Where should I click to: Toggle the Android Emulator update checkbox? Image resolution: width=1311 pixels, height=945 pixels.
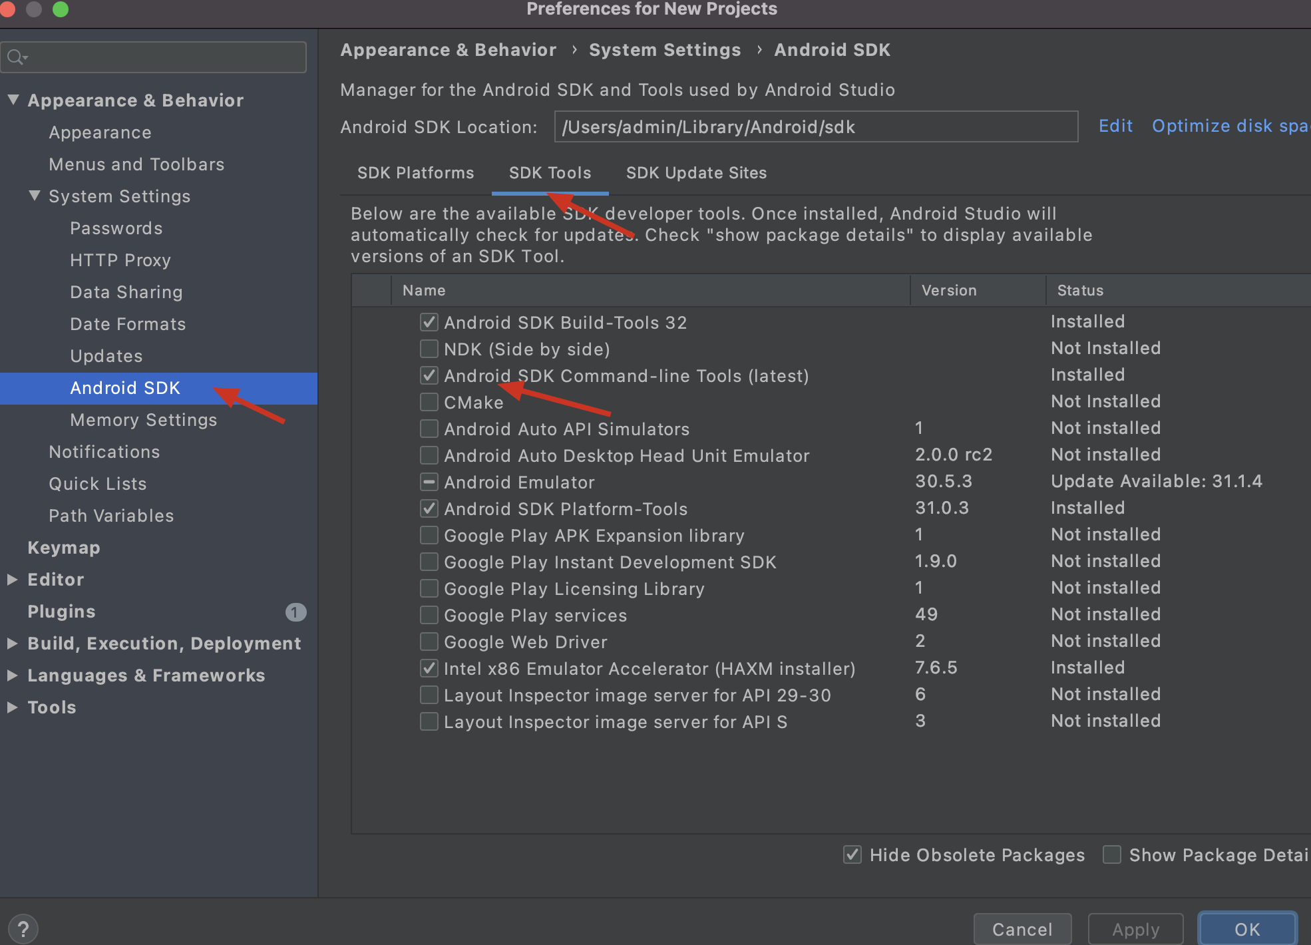[x=429, y=482]
